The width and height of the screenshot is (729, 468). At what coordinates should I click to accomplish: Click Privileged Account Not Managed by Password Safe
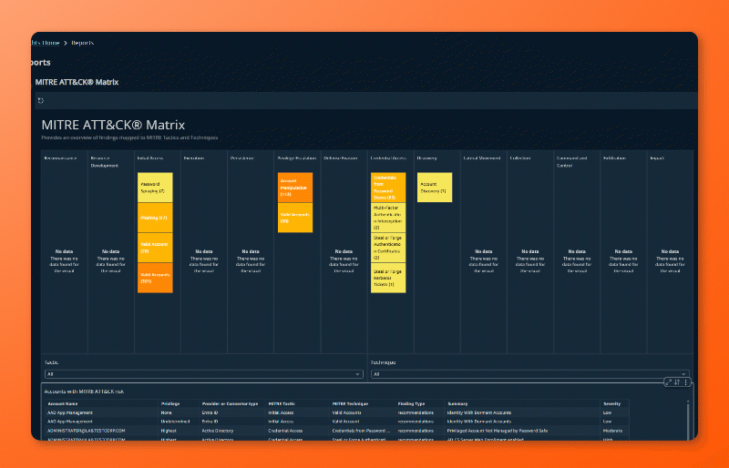tap(498, 431)
